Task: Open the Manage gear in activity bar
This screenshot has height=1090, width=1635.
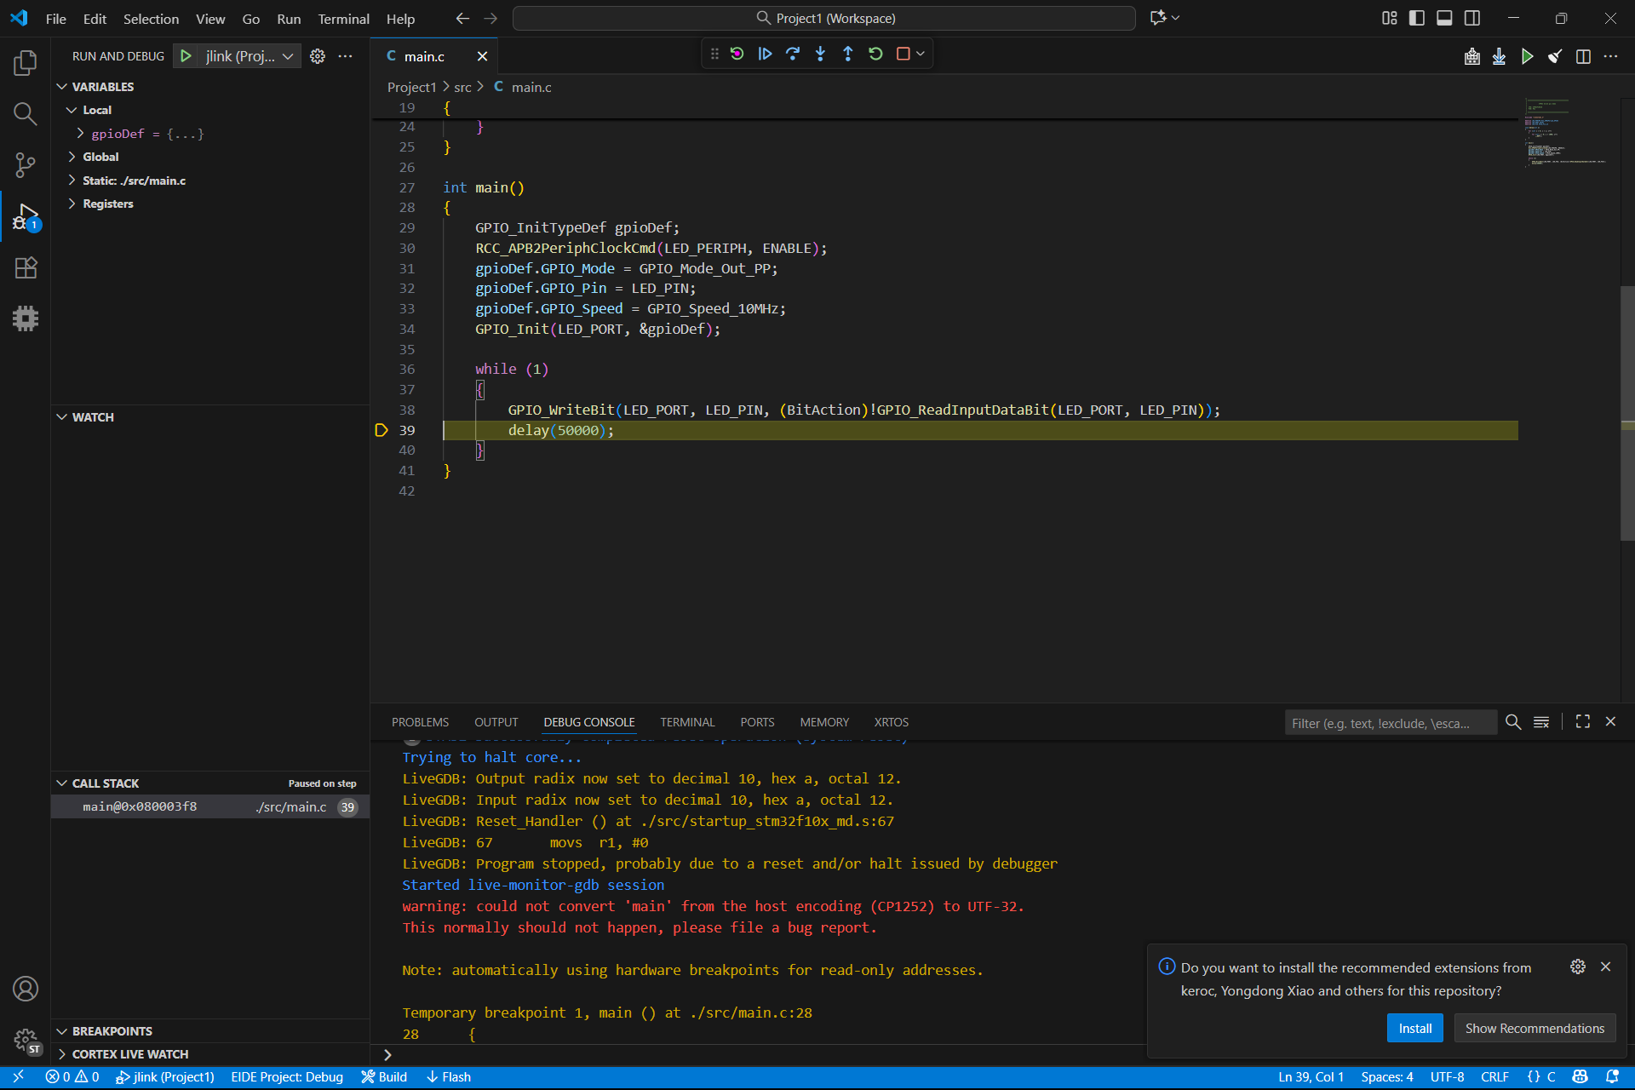Action: (26, 1040)
